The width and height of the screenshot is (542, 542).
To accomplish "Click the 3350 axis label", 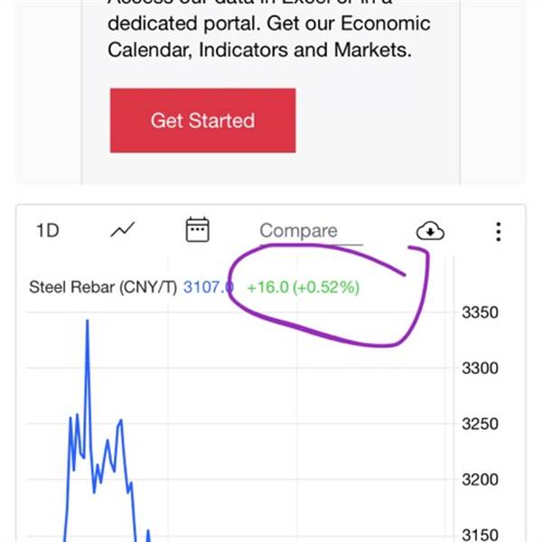I will pos(481,313).
